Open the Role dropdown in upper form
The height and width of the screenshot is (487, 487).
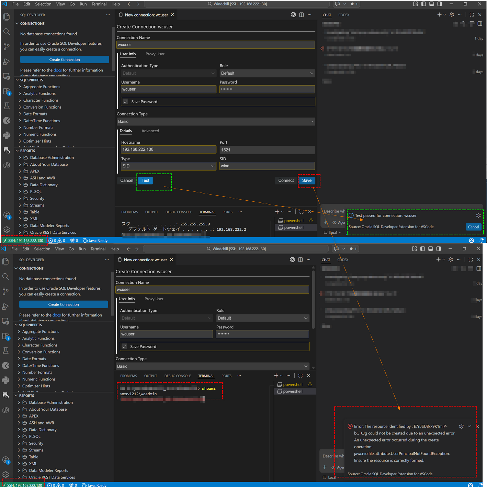(x=267, y=73)
